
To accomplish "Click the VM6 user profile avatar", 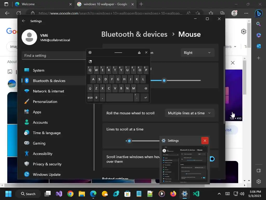I will [29, 37].
